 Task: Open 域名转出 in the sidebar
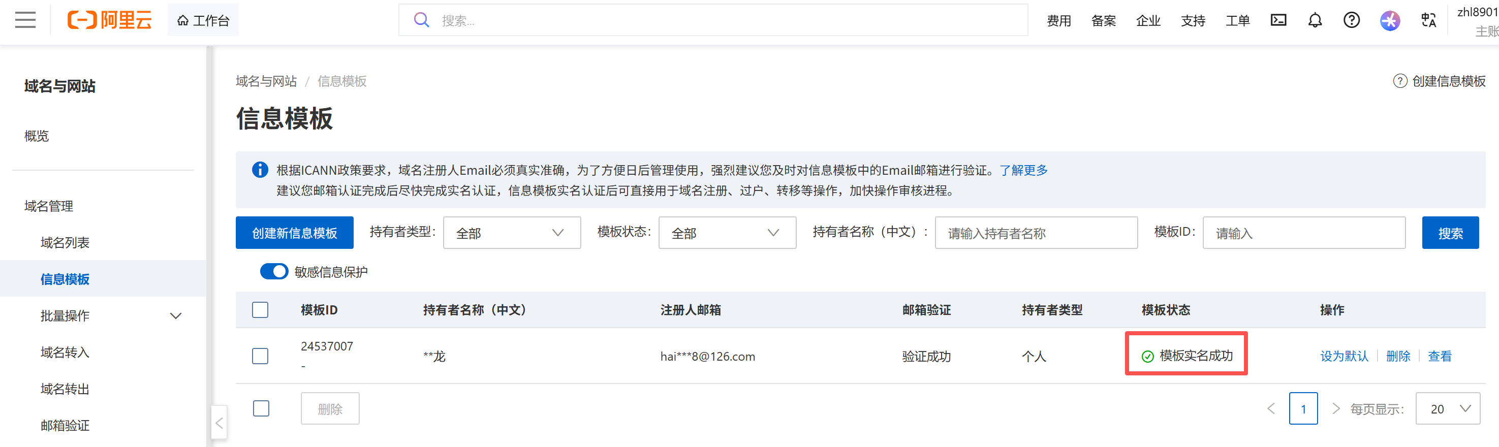tap(65, 390)
